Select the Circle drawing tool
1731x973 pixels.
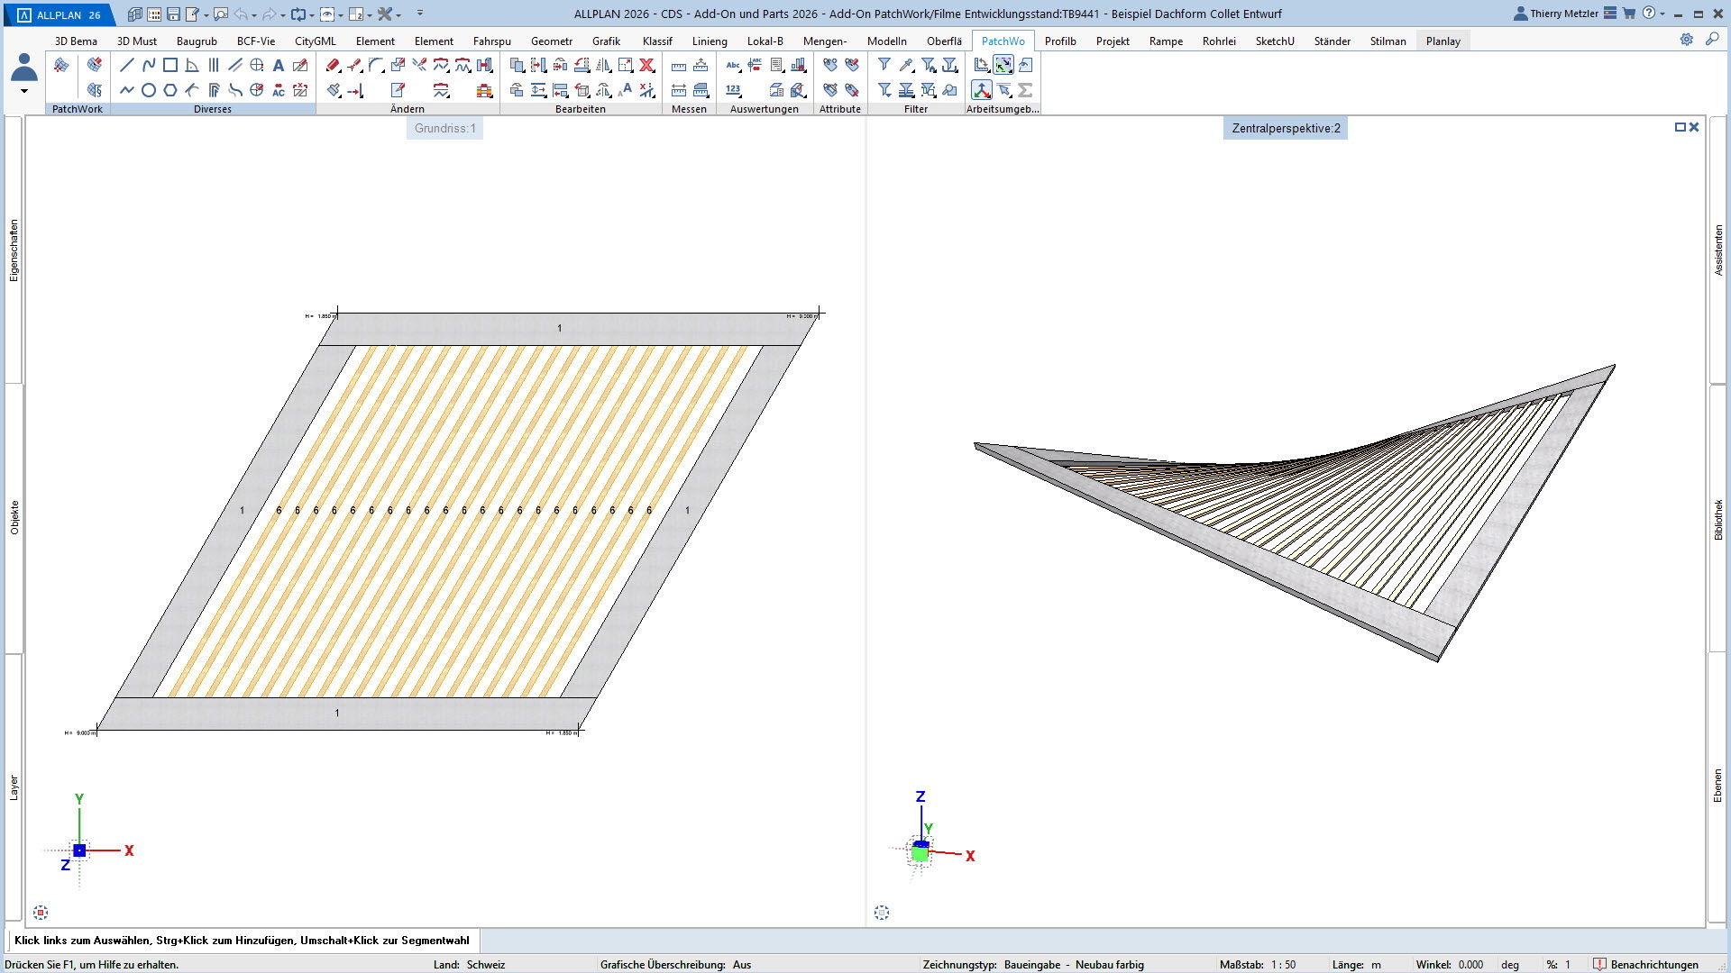pyautogui.click(x=149, y=90)
